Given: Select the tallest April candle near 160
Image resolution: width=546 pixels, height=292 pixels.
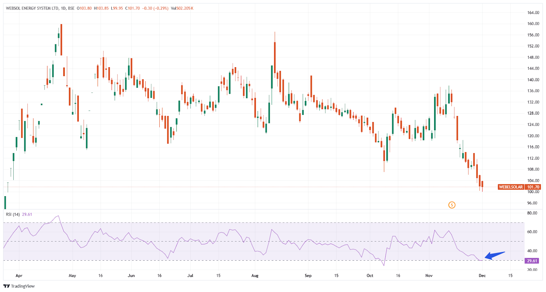Looking at the screenshot, I should coord(61,39).
